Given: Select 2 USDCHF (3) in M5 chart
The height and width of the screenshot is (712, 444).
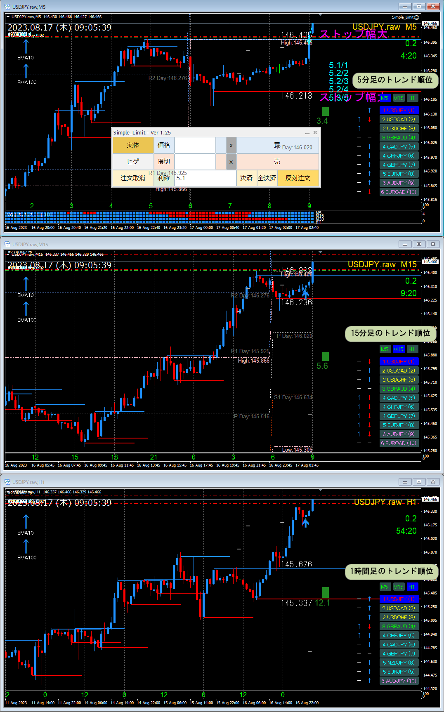Looking at the screenshot, I should 399,129.
